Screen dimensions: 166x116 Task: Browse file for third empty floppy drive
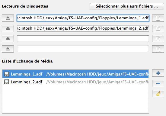click(158, 39)
